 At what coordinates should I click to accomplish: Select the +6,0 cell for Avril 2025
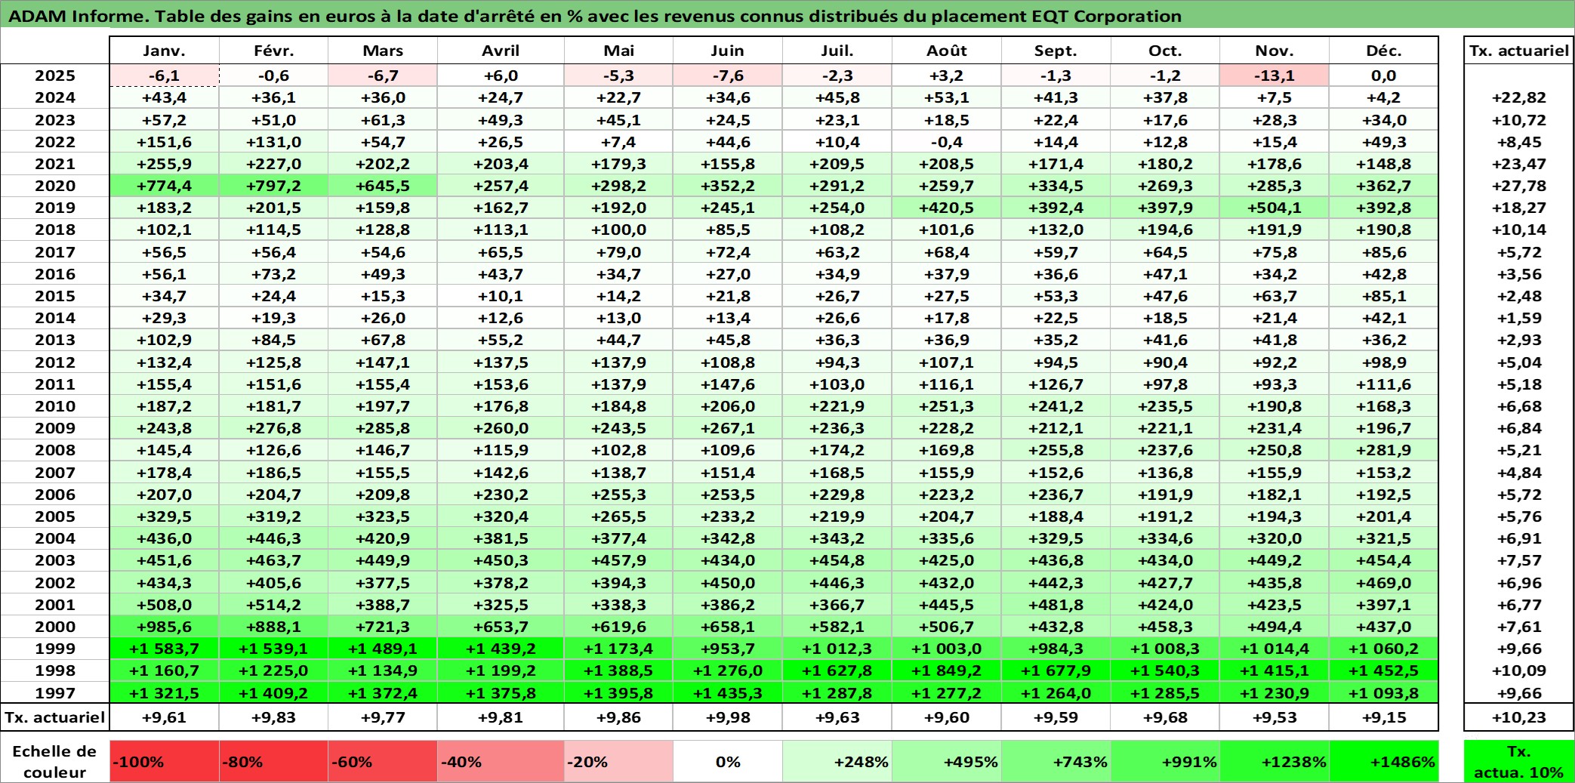coord(501,76)
